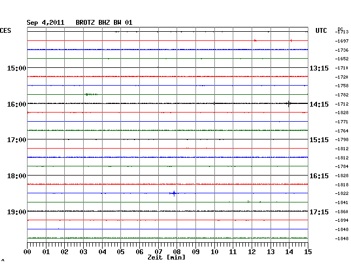Select the -1652 DC offset value
The image size is (351, 266).
tap(341, 59)
